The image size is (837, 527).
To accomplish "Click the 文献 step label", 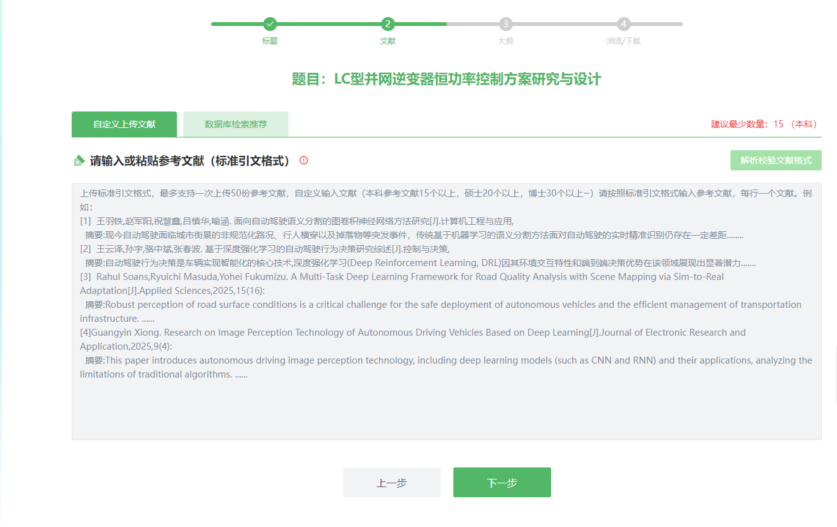I will click(388, 41).
